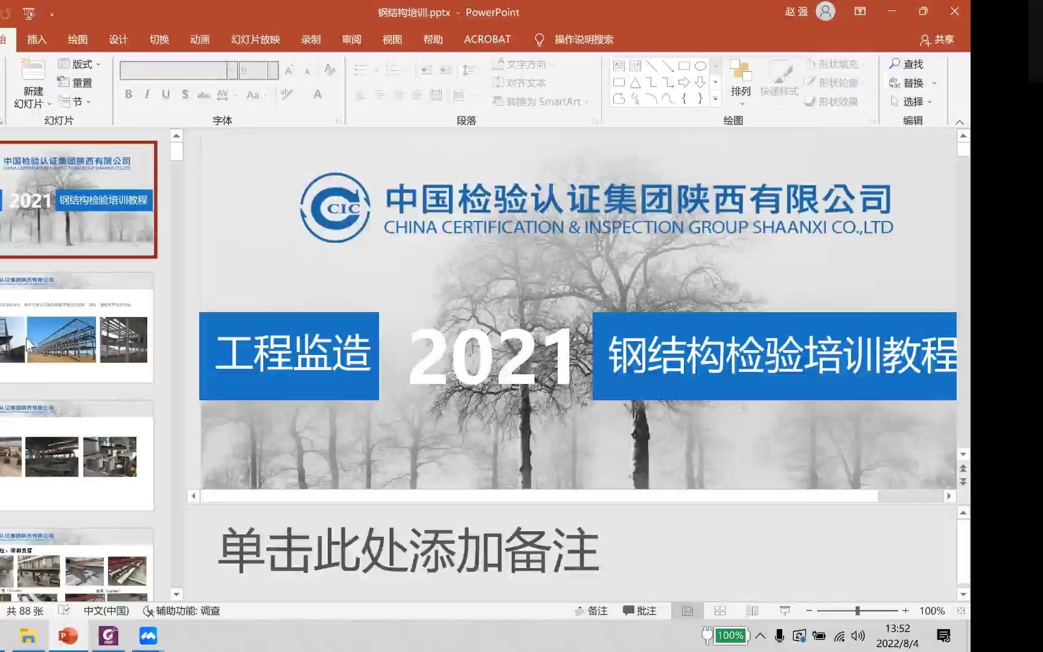Select the oval shape in gallery

point(700,66)
